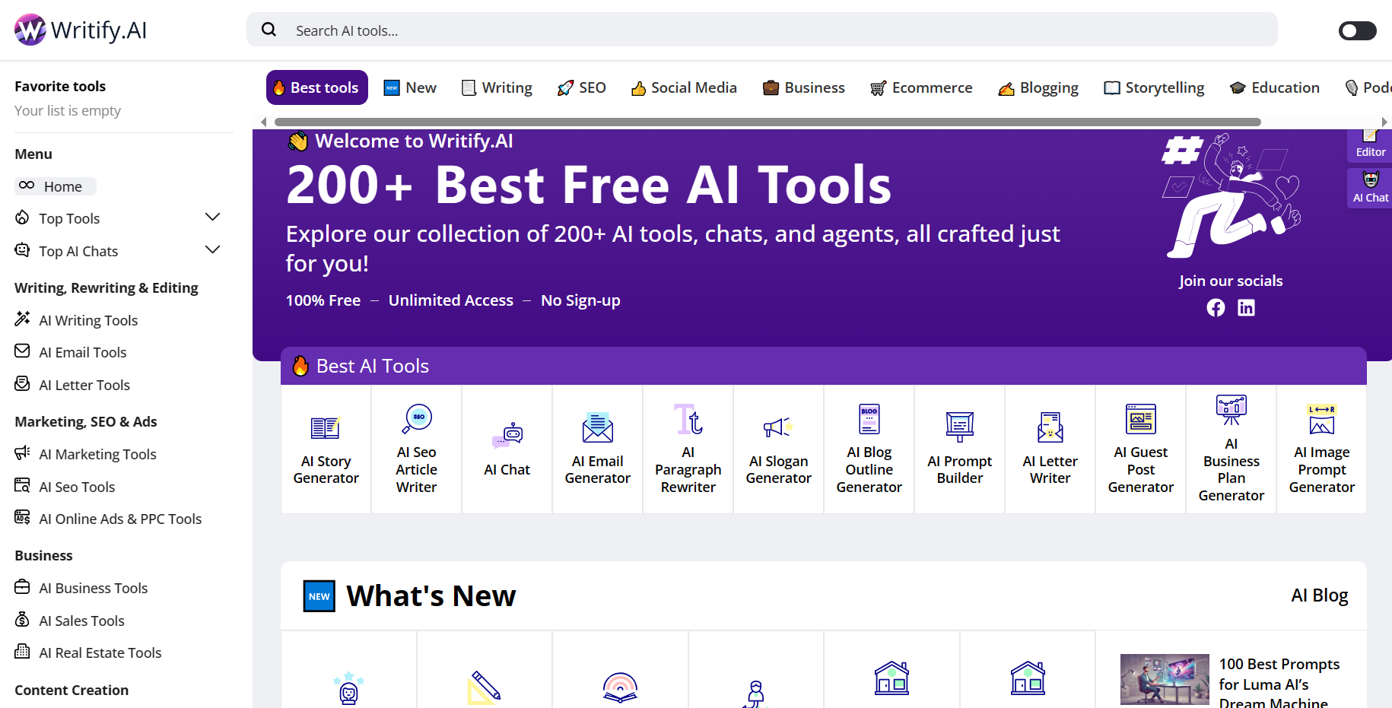Launch the AI Image Prompt Generator
The height and width of the screenshot is (708, 1392).
click(x=1321, y=449)
